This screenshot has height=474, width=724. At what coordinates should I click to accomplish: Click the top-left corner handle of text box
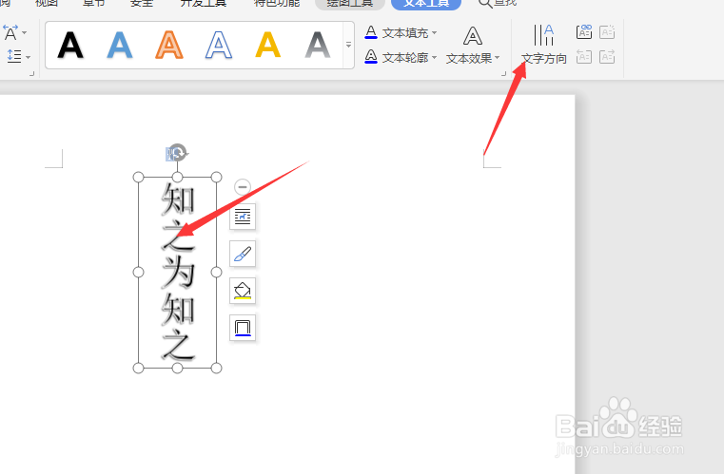pyautogui.click(x=138, y=177)
